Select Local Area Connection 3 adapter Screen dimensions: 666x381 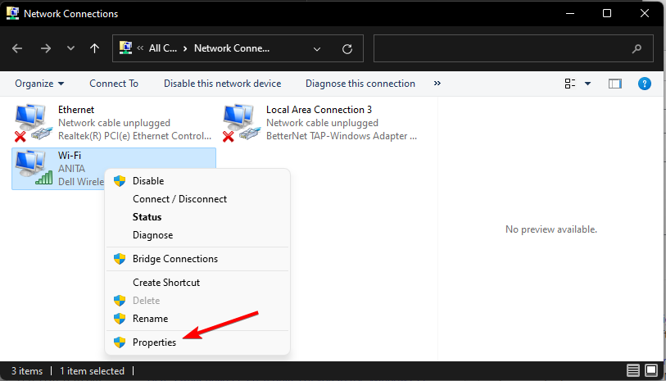point(239,123)
